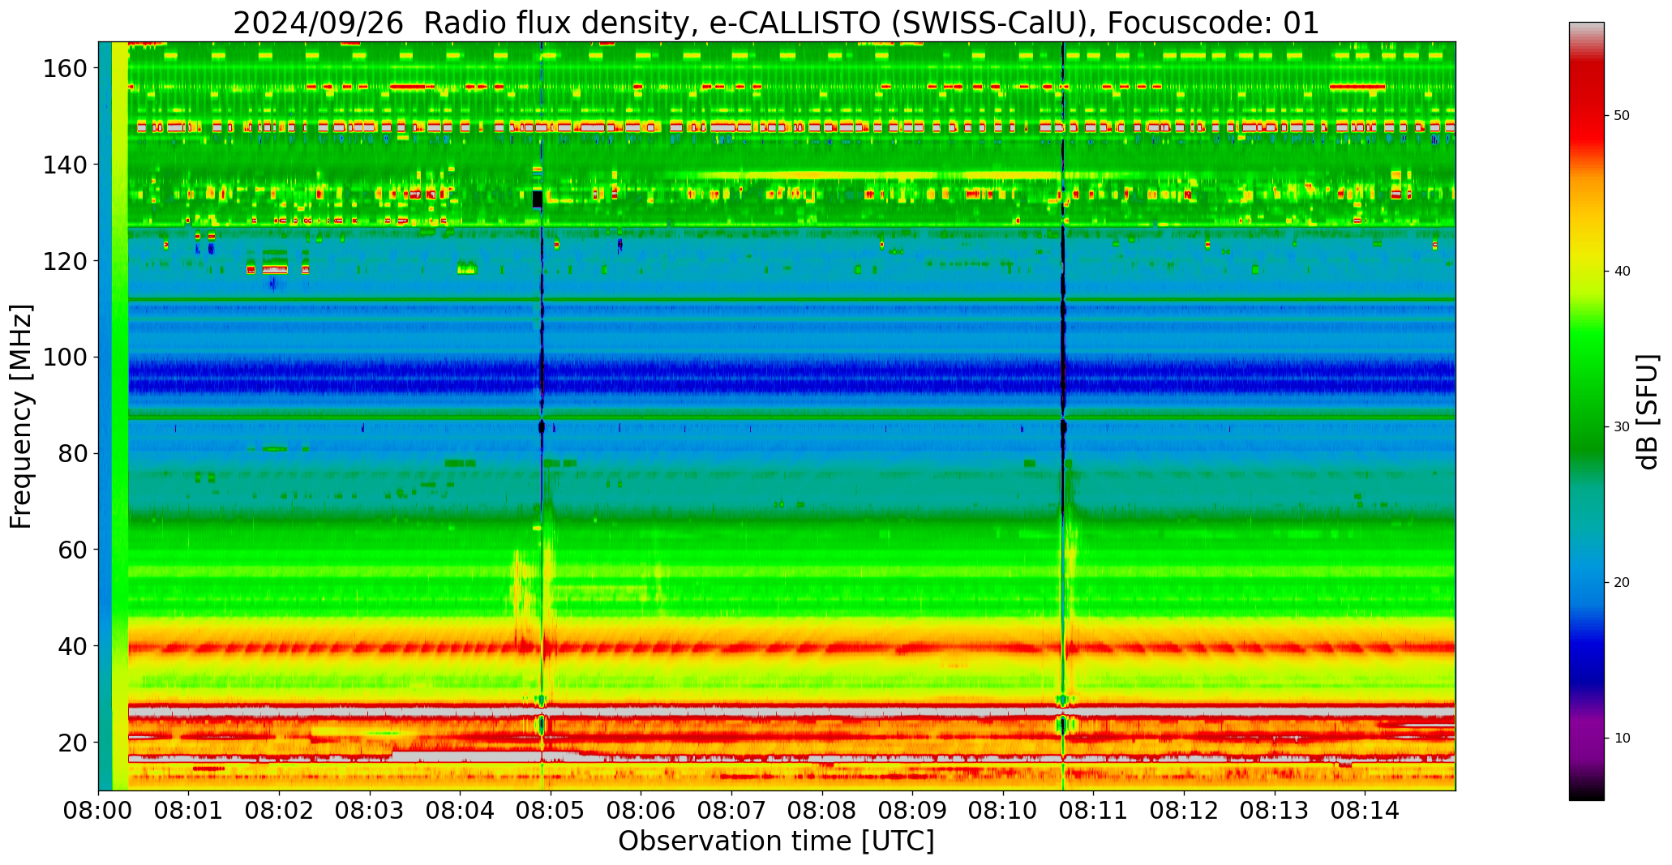This screenshot has height=865, width=1672.
Task: Click the 60 frequency tick label
Action: pyautogui.click(x=72, y=550)
